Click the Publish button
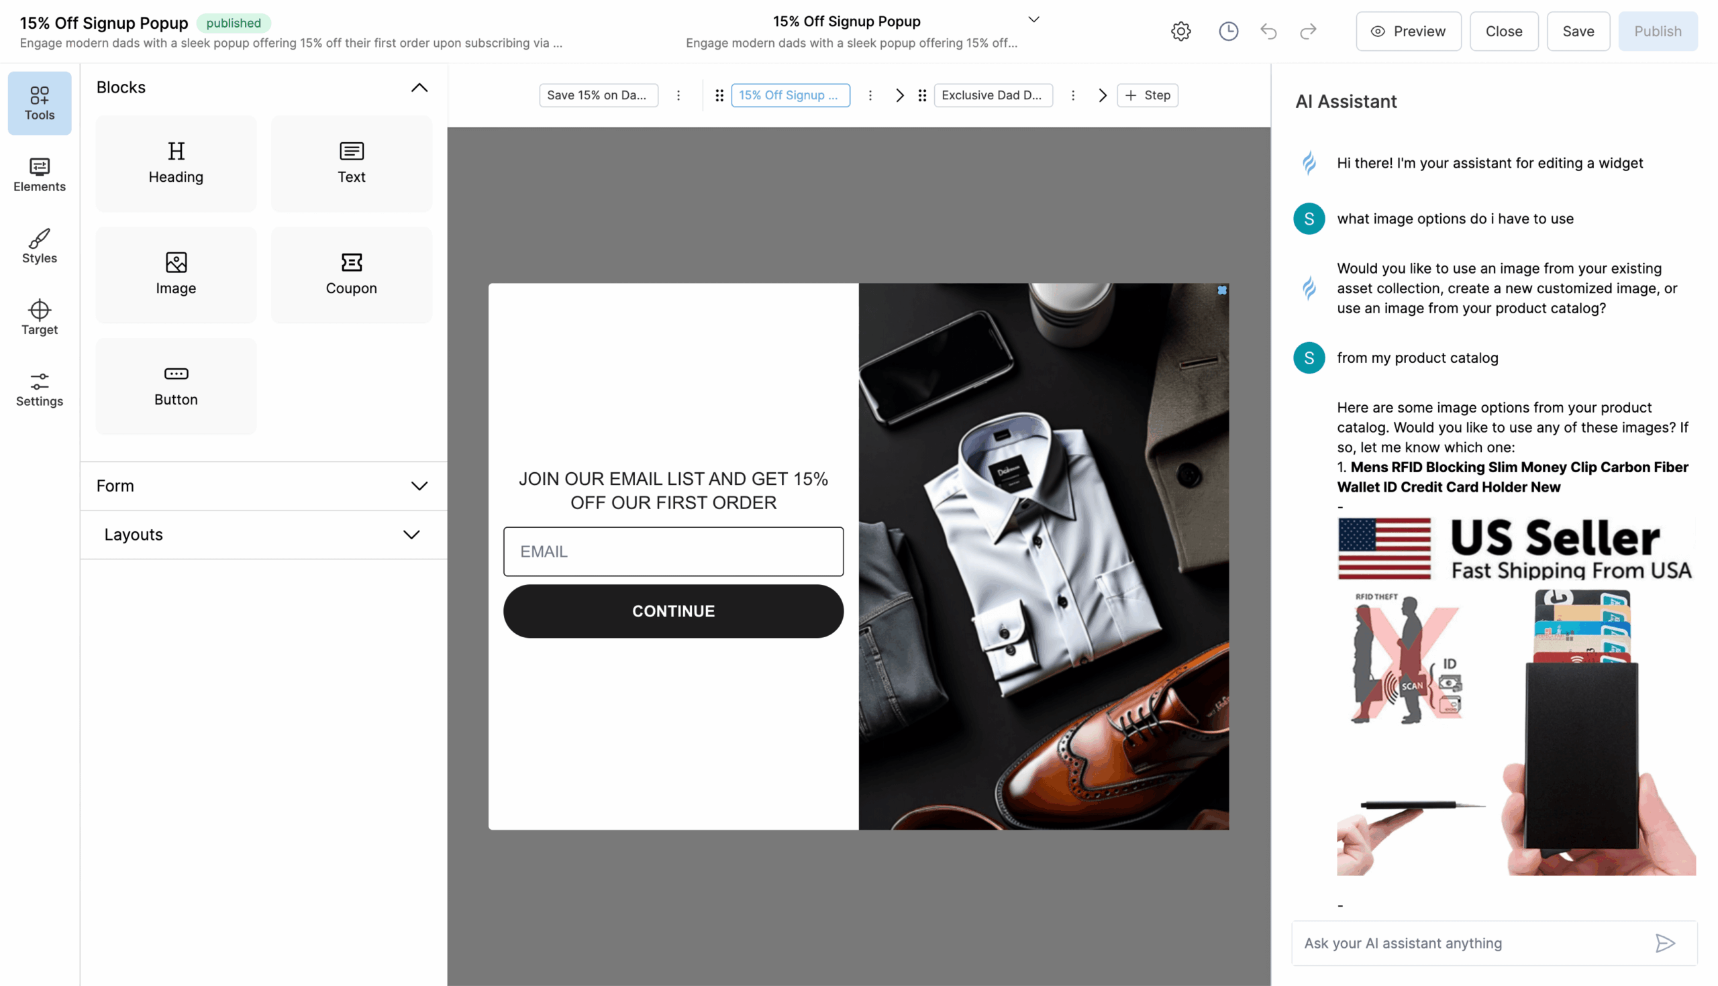The image size is (1718, 986). coord(1658,30)
